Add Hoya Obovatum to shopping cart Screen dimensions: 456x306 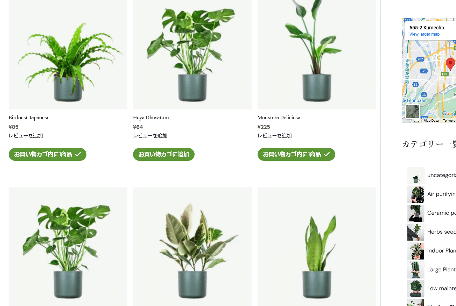coord(164,154)
